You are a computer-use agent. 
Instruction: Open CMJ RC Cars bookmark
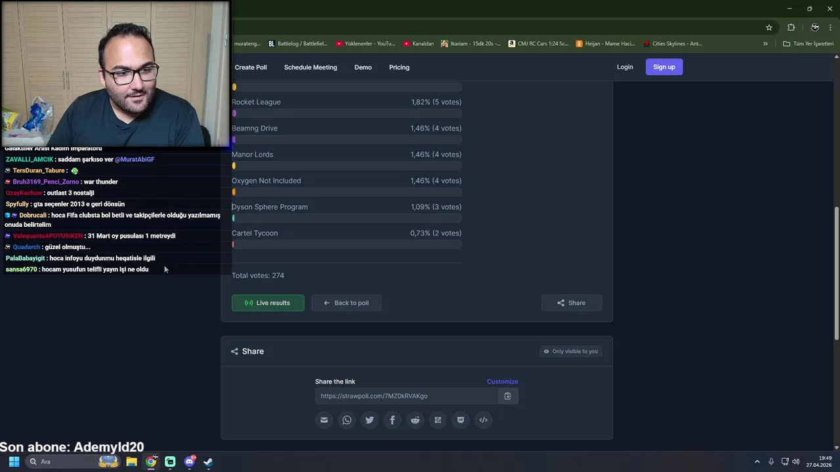(539, 44)
